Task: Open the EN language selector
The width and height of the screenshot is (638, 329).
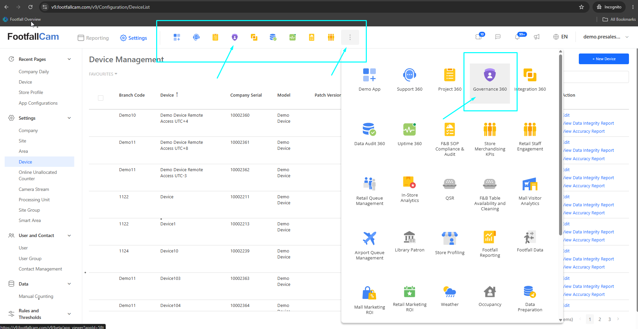Action: pos(560,37)
